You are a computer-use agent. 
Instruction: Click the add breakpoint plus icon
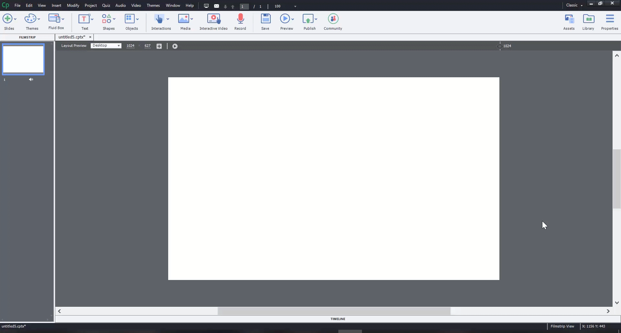click(159, 46)
